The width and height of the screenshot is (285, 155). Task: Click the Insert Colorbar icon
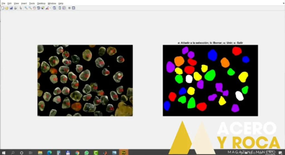click(x=60, y=8)
